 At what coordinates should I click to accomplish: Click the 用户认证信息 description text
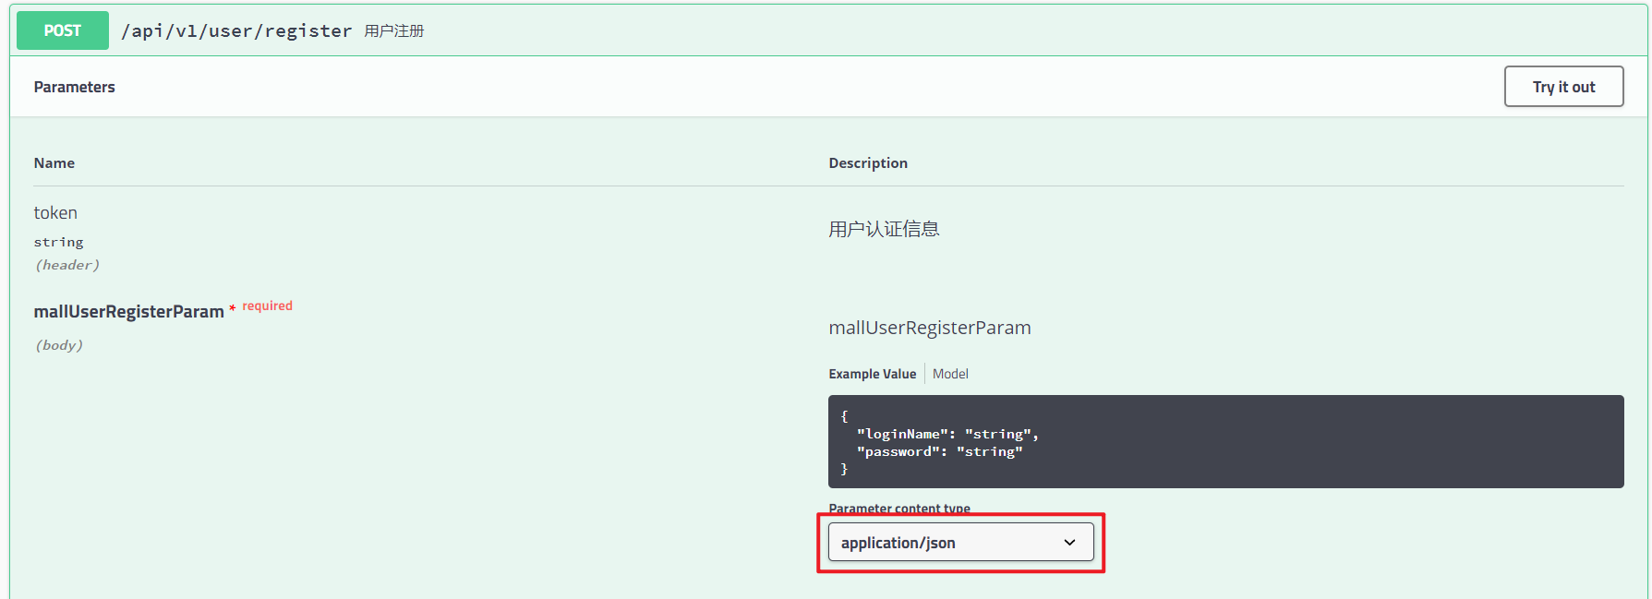(884, 229)
